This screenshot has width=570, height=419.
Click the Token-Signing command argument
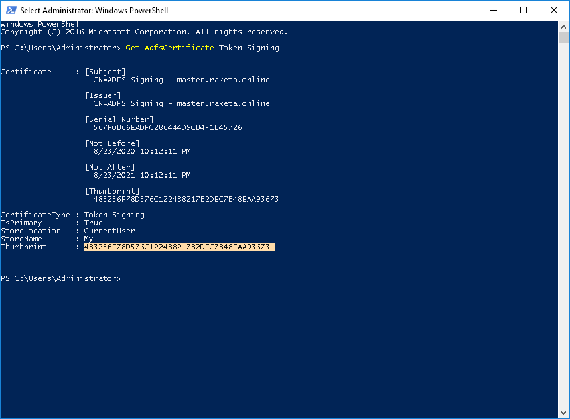pyautogui.click(x=249, y=48)
